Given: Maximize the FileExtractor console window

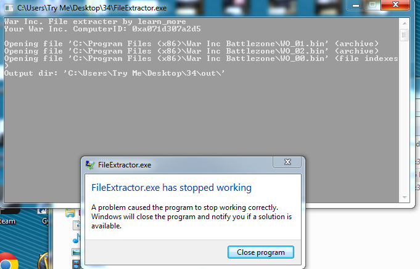Looking at the screenshot, I should coord(373,5).
